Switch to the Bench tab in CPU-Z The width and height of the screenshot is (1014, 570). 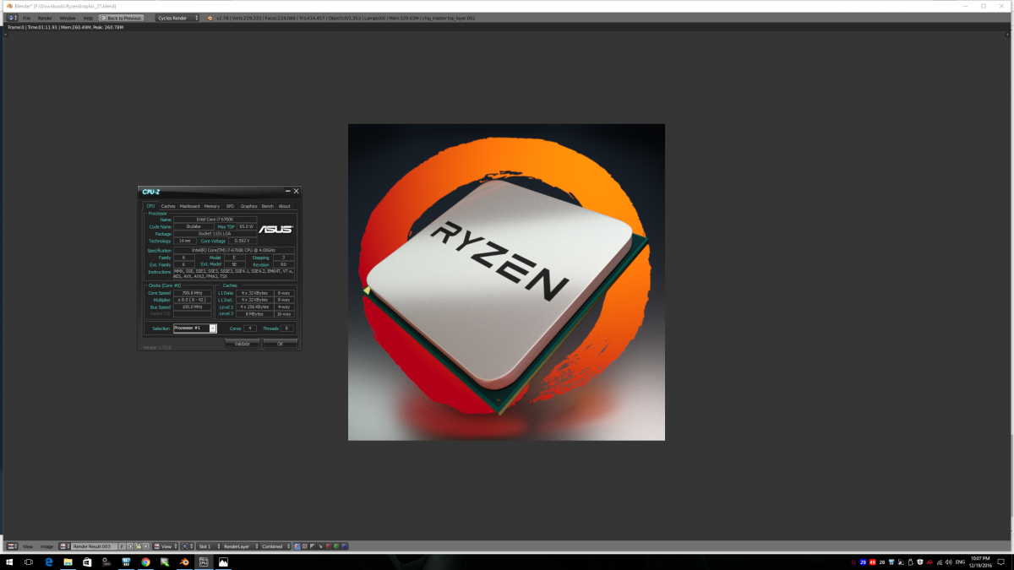[x=267, y=206]
